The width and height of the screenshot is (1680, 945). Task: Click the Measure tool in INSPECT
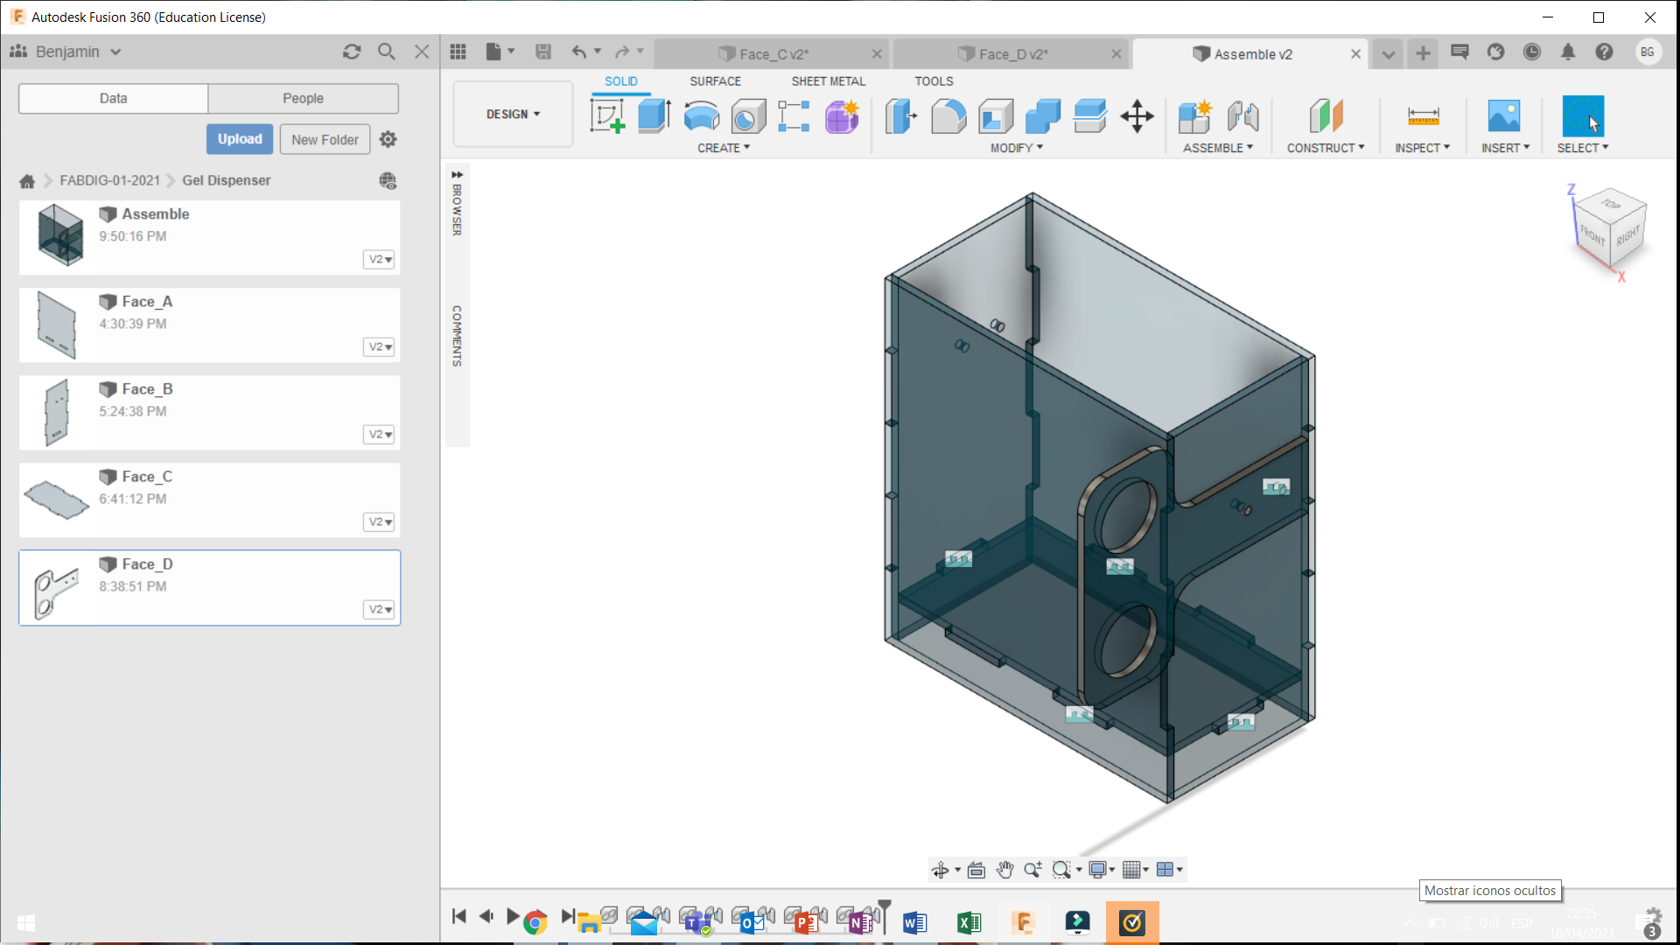click(x=1424, y=115)
